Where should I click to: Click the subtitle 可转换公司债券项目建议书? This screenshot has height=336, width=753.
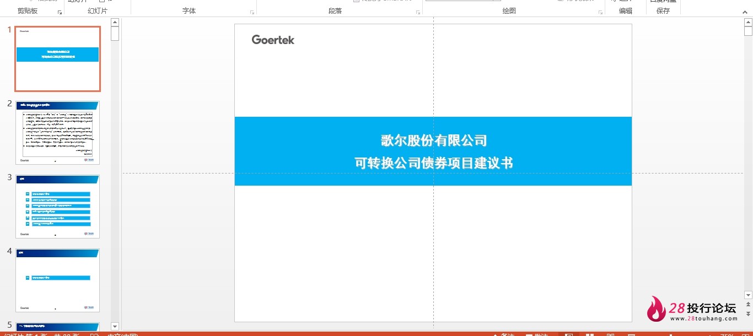pos(434,163)
